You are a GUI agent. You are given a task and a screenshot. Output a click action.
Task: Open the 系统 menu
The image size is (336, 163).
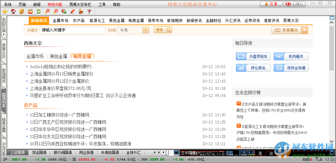(8, 5)
